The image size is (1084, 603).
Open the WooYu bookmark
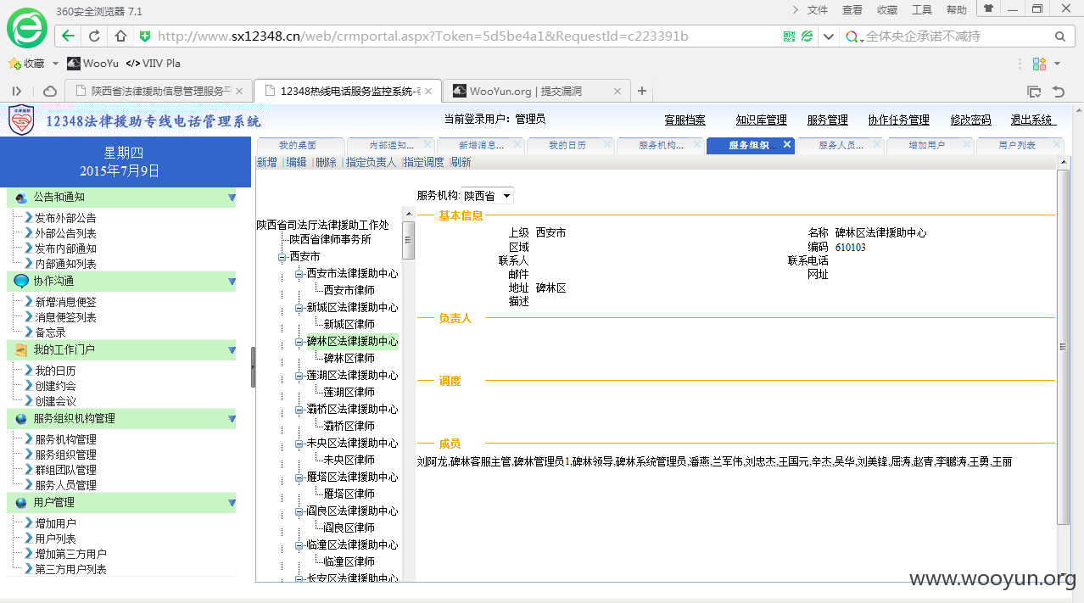pos(93,64)
